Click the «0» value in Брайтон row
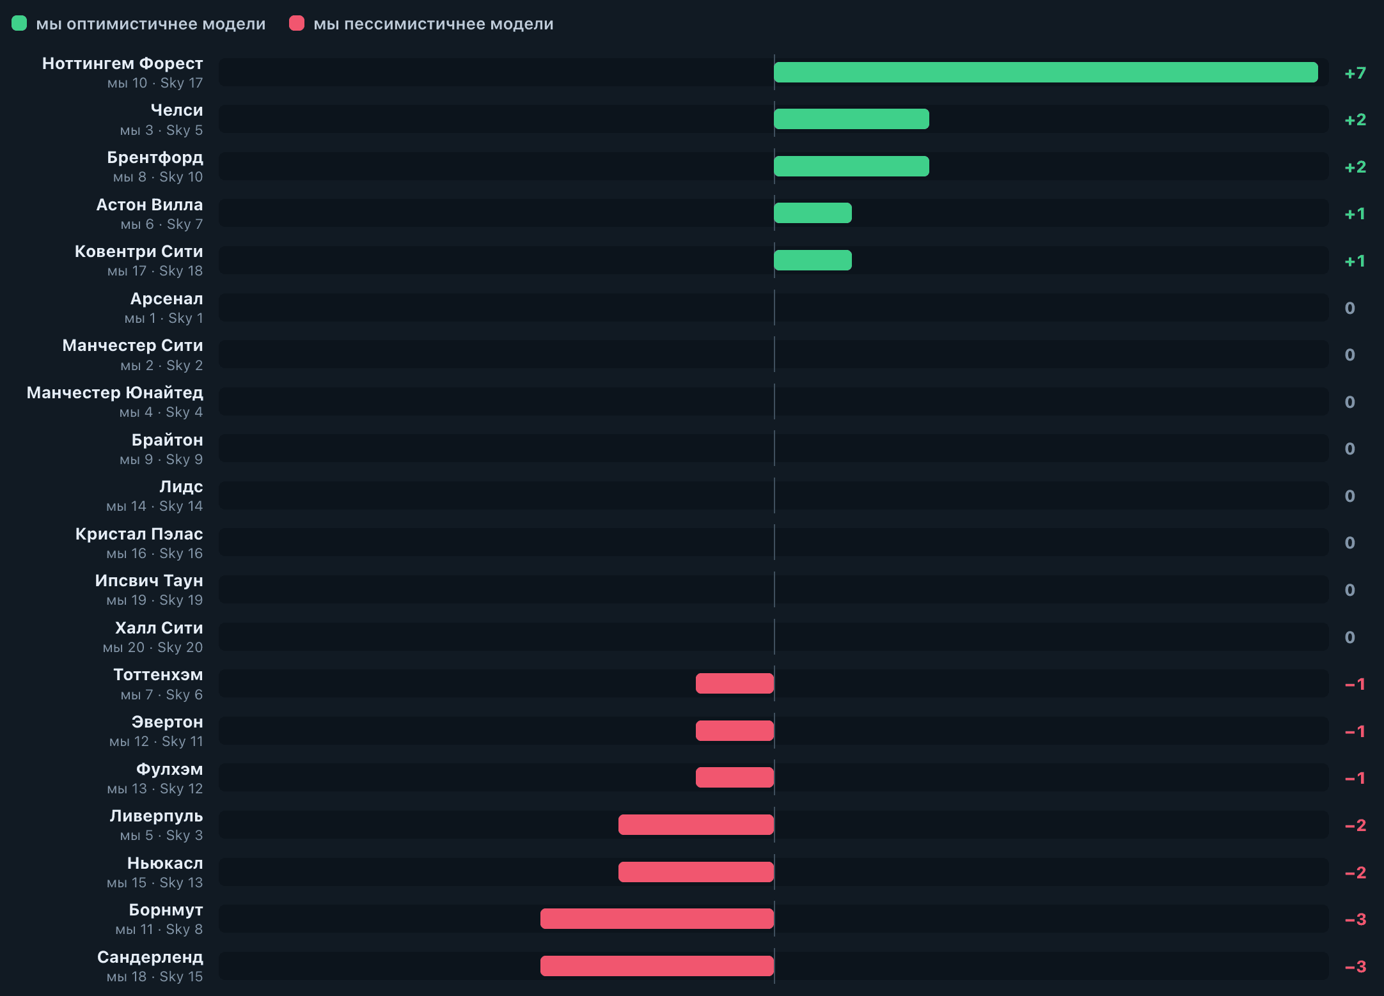 tap(1350, 449)
